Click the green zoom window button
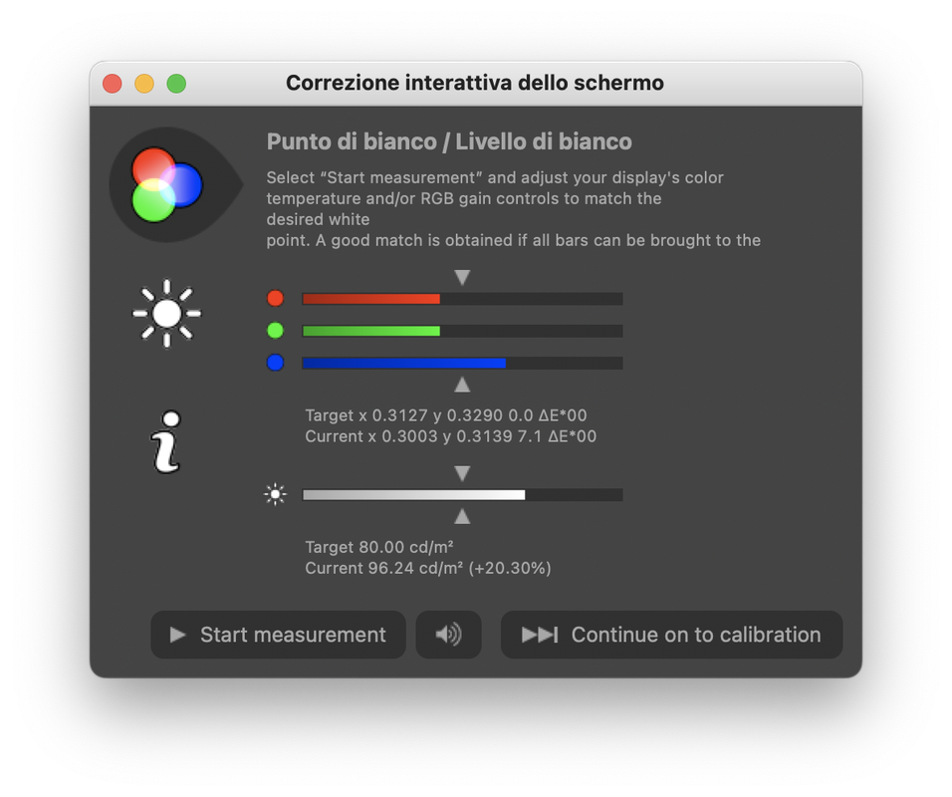This screenshot has height=797, width=952. pos(176,84)
